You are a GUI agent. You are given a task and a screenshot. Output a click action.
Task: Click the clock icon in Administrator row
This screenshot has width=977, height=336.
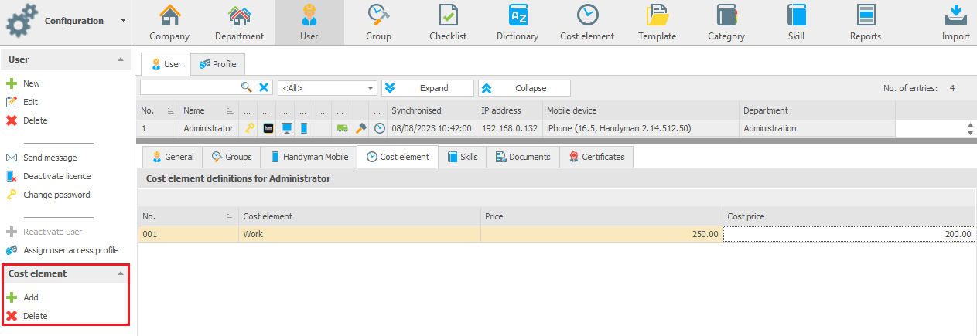tap(379, 128)
